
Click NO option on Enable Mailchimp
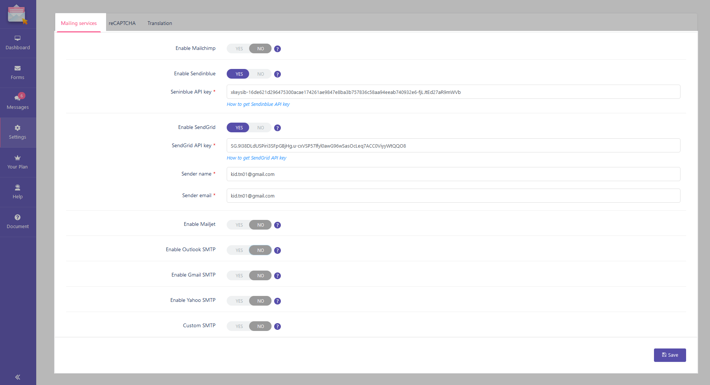260,49
